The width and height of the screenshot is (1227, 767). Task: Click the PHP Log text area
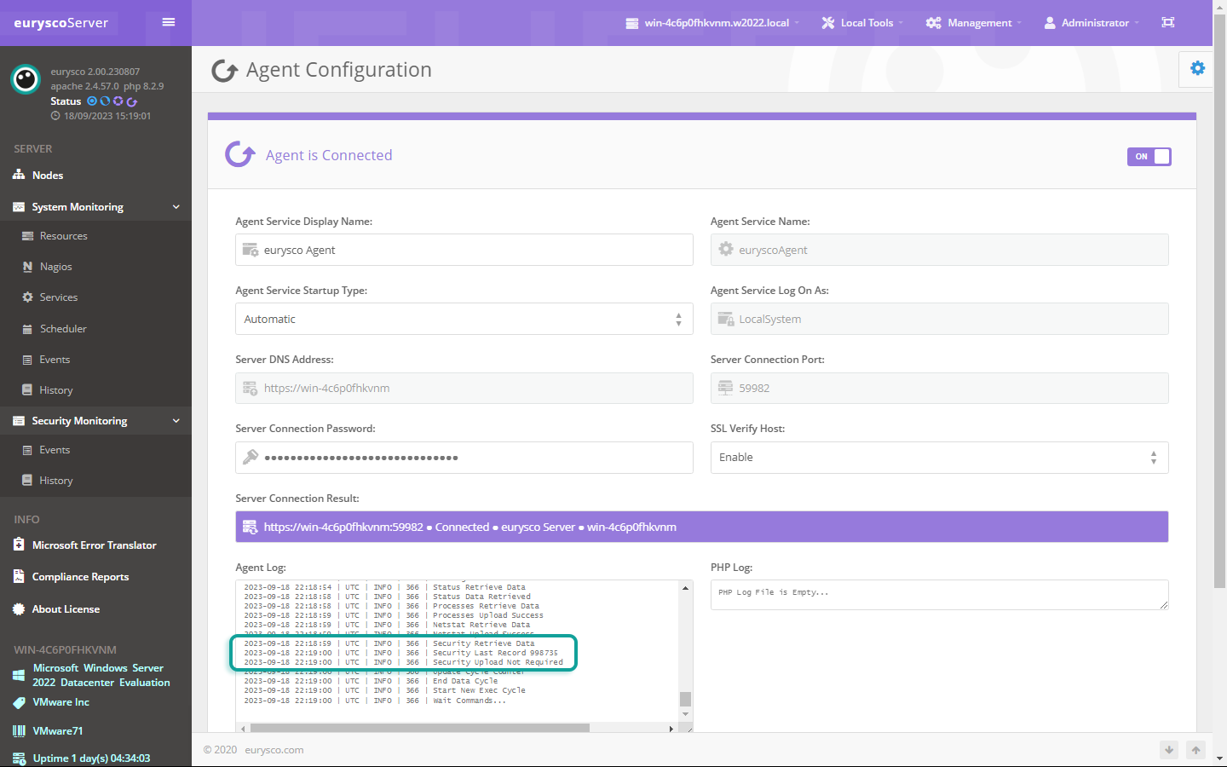[939, 595]
